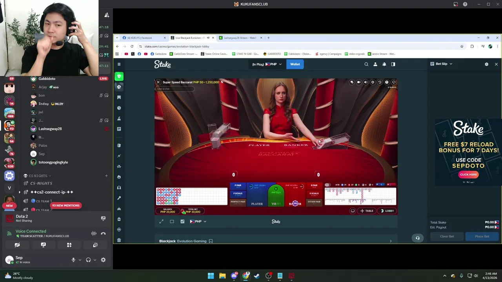This screenshot has height=282, width=502.
Task: Open the Stake user account icon
Action: coord(375,64)
